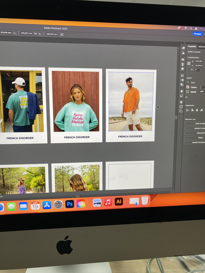Viewport: 205px width, 273px height.
Task: Click the transform options icon in control bar
Action: [x=62, y=34]
